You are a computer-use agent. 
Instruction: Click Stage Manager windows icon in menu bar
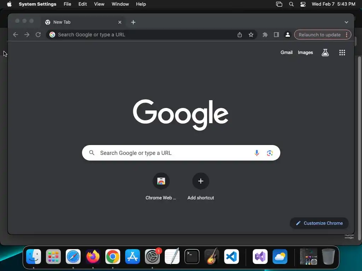(279, 4)
